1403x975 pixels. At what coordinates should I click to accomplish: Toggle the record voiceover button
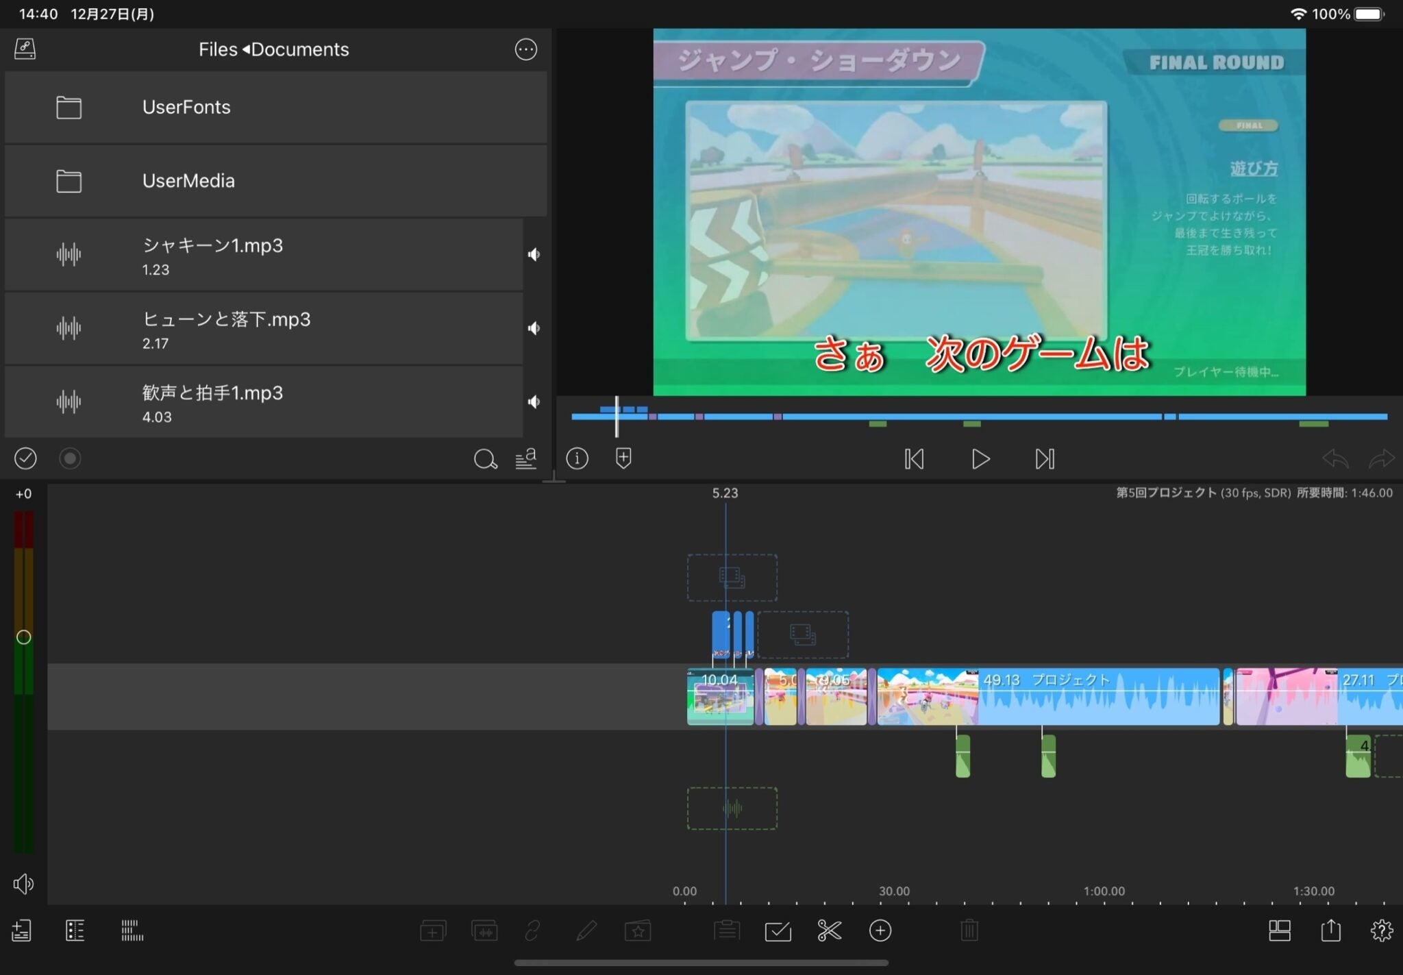coord(70,458)
